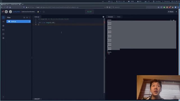Open the Version control sidebar icon
The width and height of the screenshot is (180, 101).
[x=3, y=22]
